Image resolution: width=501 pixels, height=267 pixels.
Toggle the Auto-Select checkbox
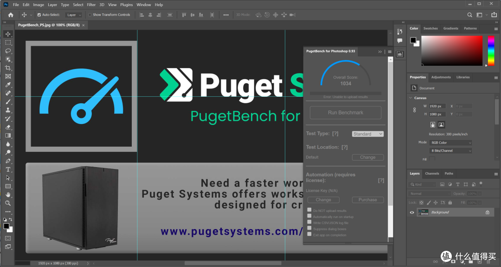[39, 15]
